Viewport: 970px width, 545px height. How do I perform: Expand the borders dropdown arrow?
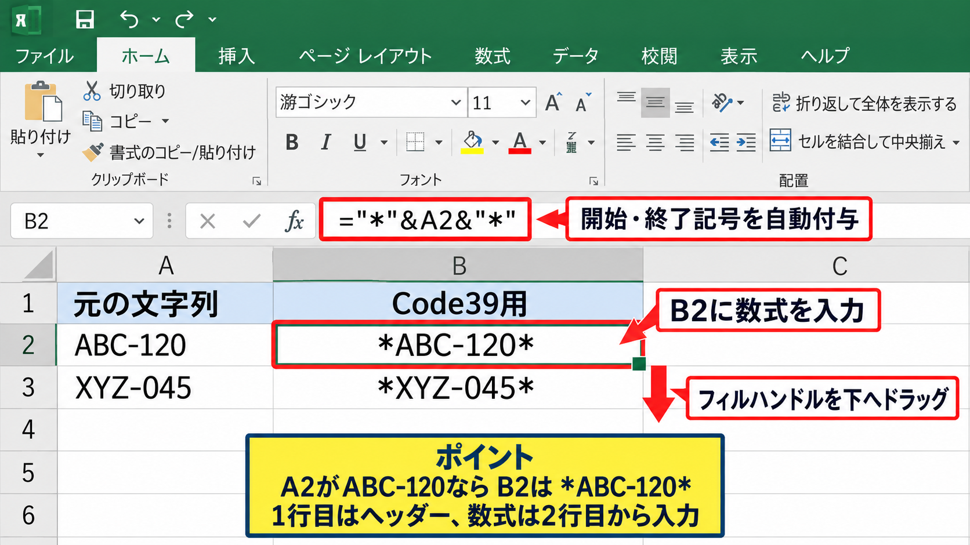(x=439, y=143)
